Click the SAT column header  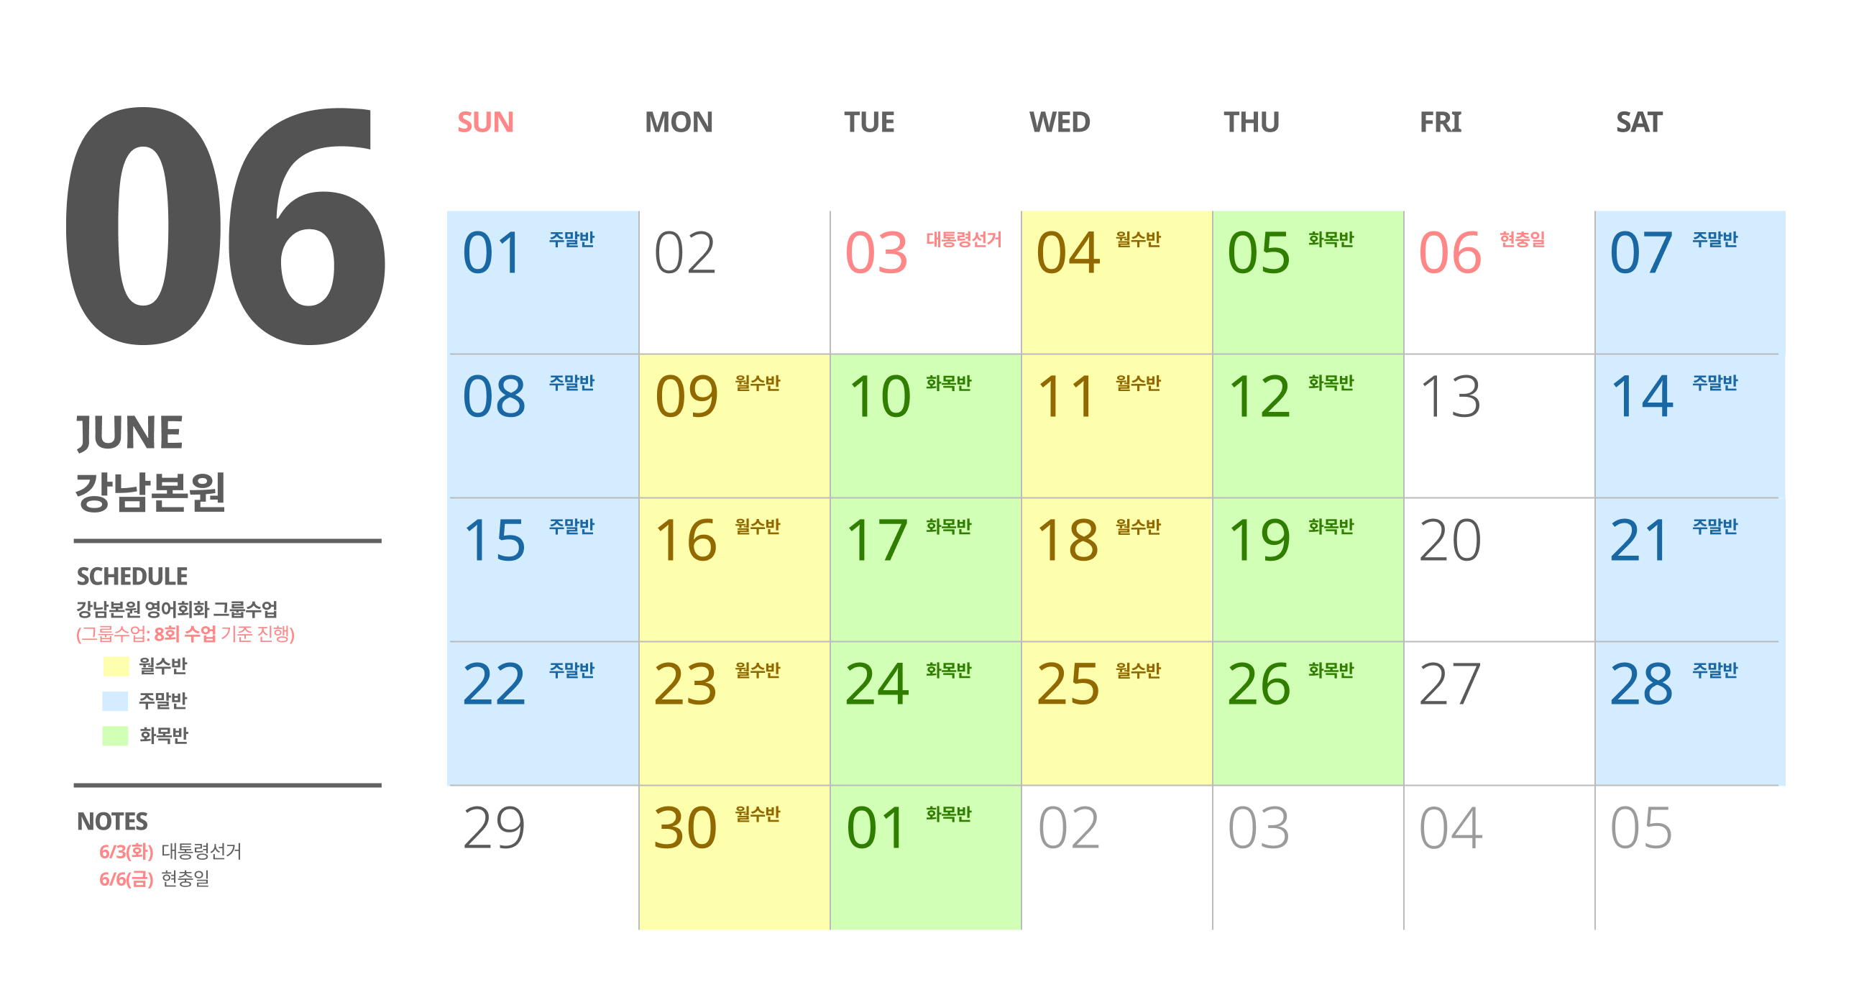(x=1639, y=122)
